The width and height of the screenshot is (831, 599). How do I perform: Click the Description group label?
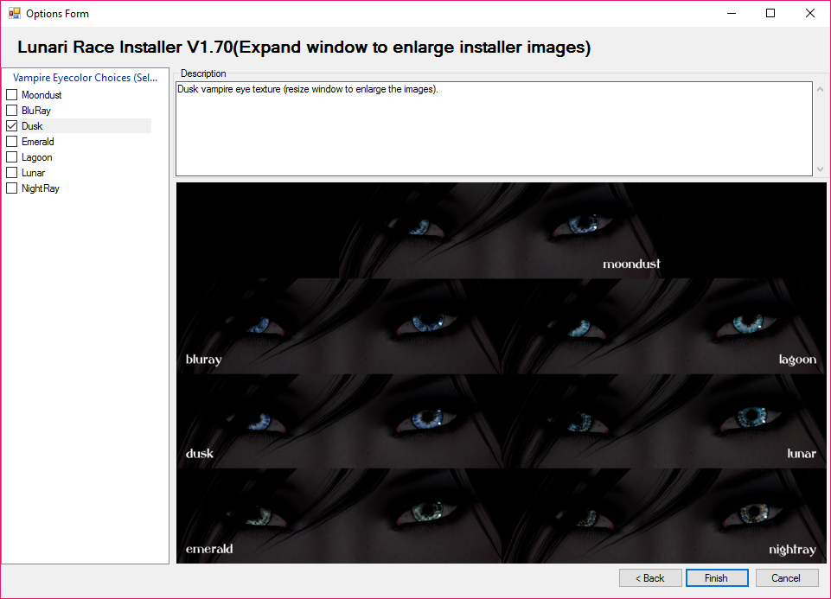(x=203, y=73)
